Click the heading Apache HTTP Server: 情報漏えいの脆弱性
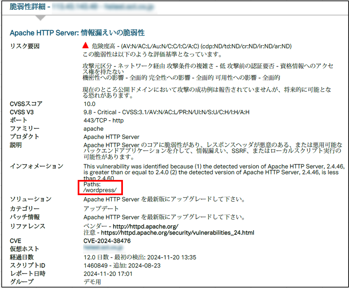Viewport: 349px width, 288px height. tap(77, 33)
